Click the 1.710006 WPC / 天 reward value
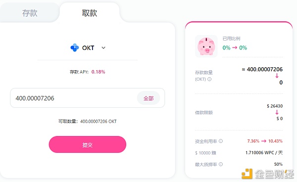Image resolution: width=297 pixels, height=182 pixels. click(264, 152)
